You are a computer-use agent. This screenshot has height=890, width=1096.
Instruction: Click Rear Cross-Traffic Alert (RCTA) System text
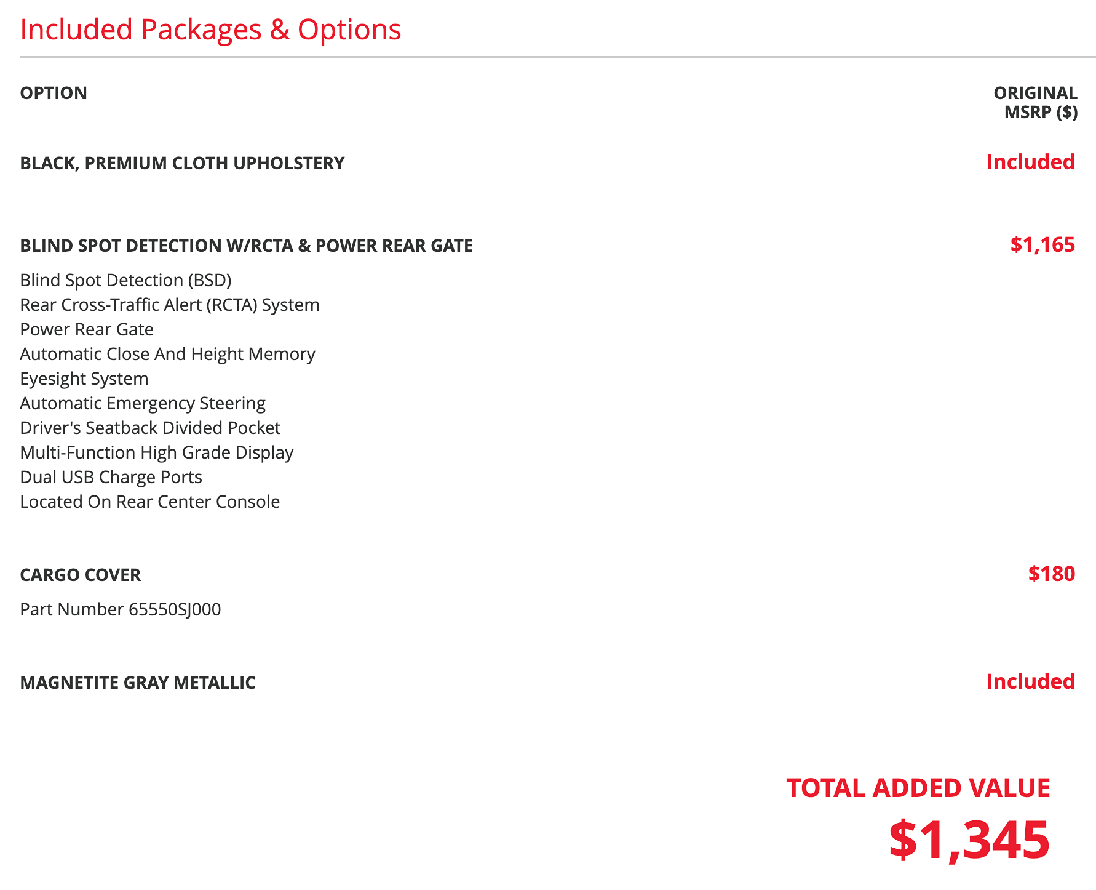pos(170,305)
